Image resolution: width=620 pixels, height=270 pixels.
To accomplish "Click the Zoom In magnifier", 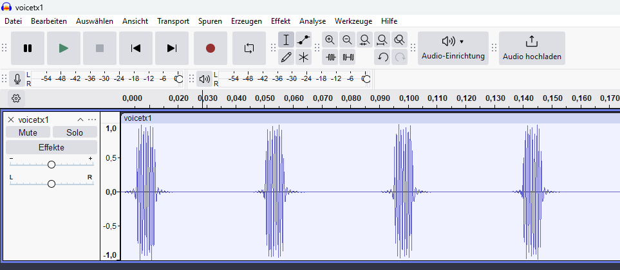I will [330, 40].
